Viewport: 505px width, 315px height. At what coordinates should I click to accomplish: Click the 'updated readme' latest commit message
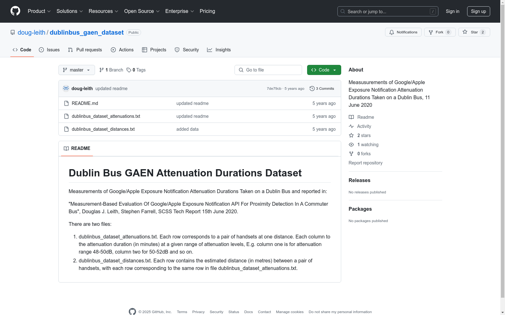click(111, 89)
